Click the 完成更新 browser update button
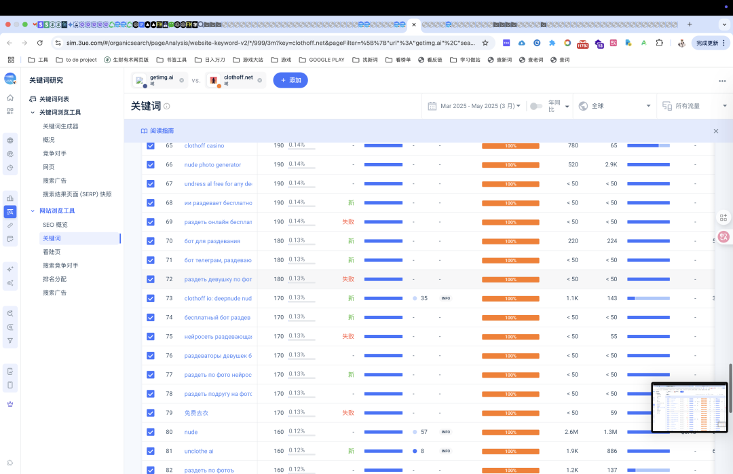This screenshot has height=474, width=733. pos(710,43)
